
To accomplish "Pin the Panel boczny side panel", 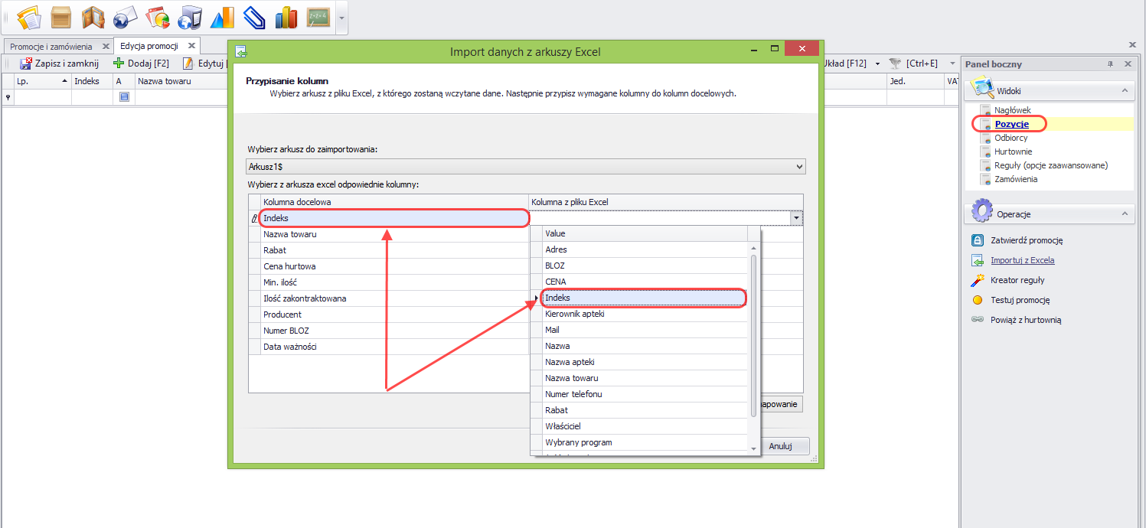I will pos(1111,64).
